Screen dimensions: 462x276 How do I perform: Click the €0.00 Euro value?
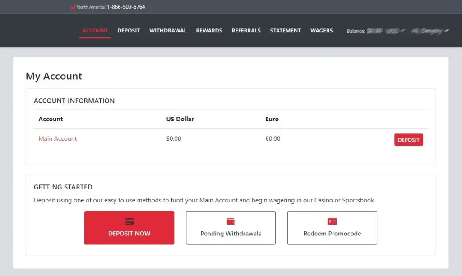[x=273, y=138]
